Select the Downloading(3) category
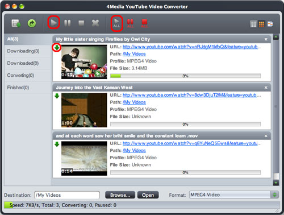The width and height of the screenshot is (284, 215). tap(28, 51)
